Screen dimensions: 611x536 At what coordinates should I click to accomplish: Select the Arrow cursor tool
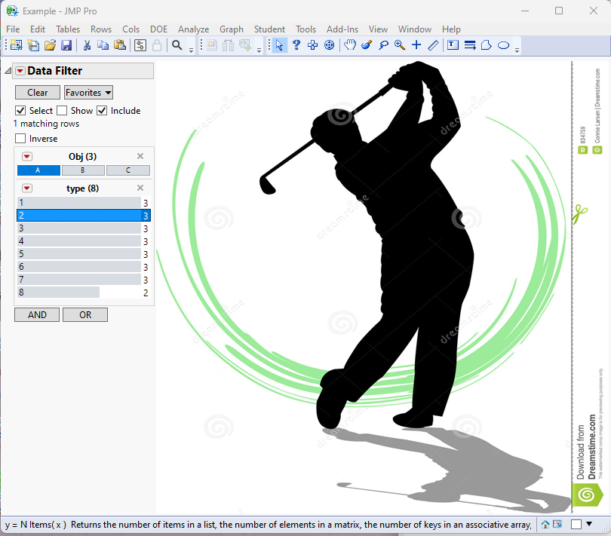tap(279, 45)
